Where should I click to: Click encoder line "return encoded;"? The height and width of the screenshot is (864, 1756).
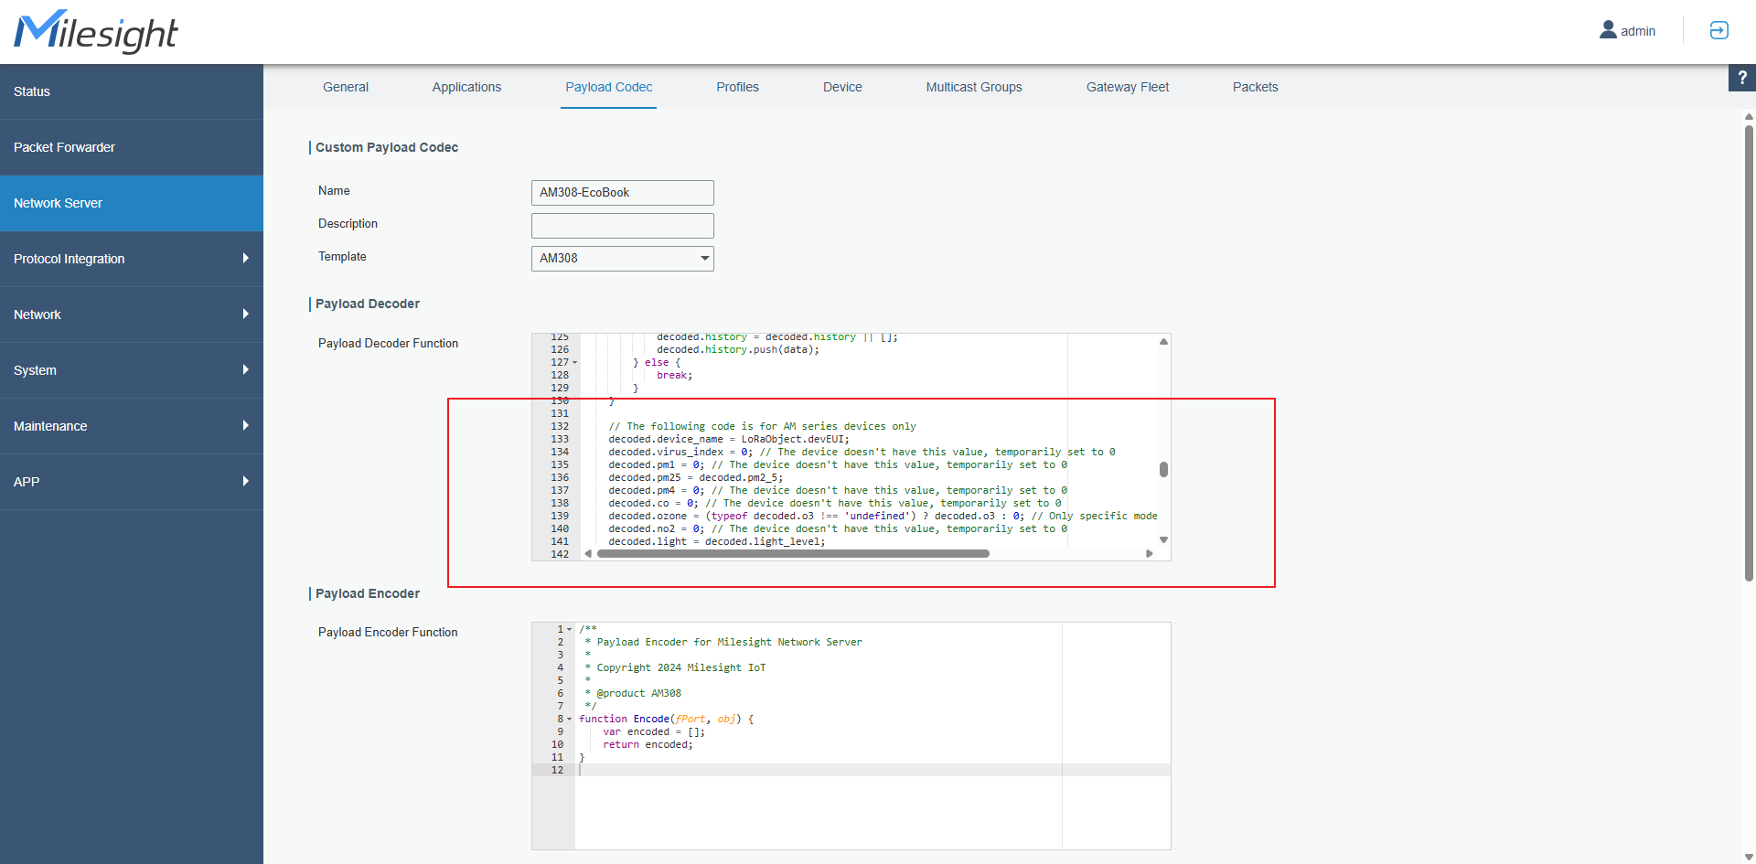648,745
